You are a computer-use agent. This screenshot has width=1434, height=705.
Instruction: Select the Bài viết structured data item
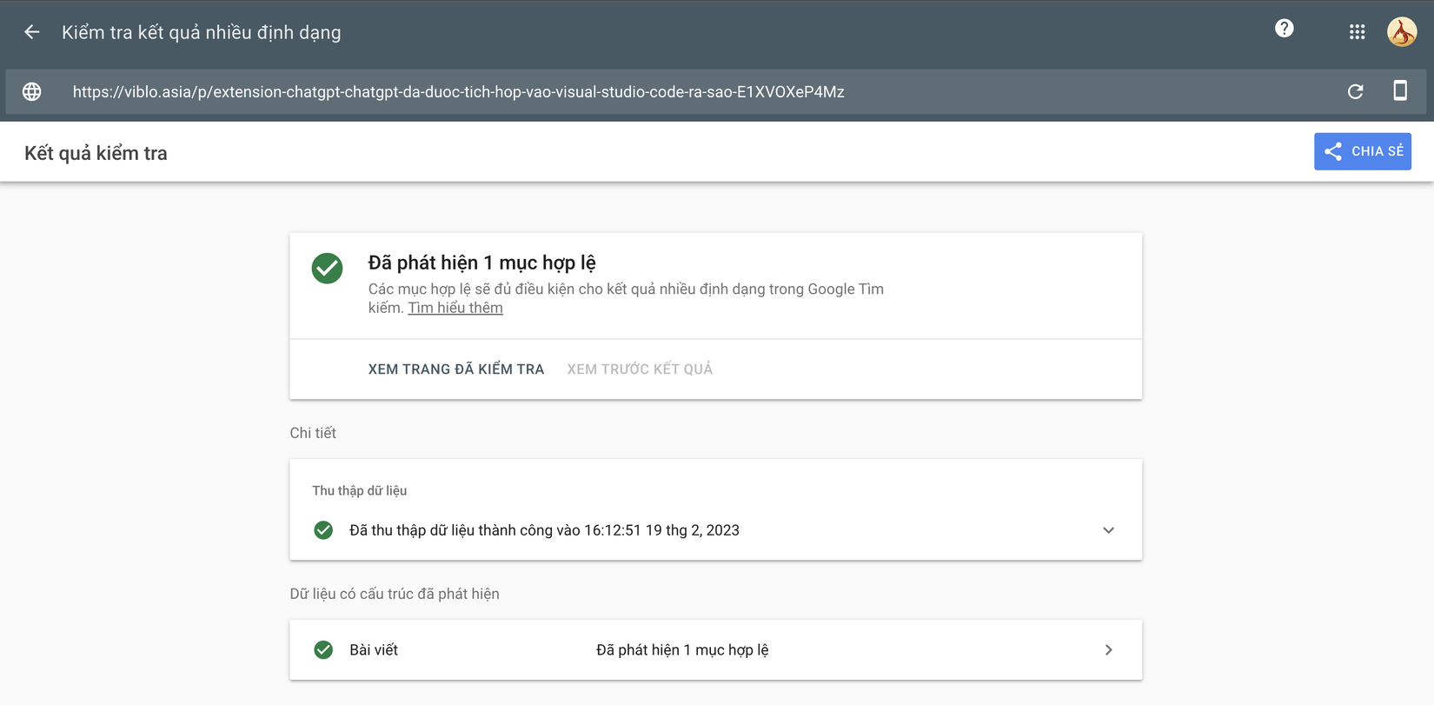[x=374, y=650]
